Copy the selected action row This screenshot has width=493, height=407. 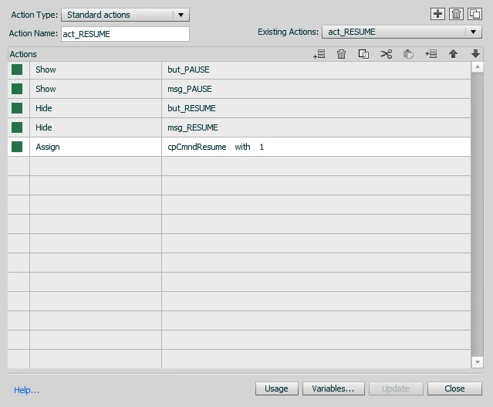point(363,54)
